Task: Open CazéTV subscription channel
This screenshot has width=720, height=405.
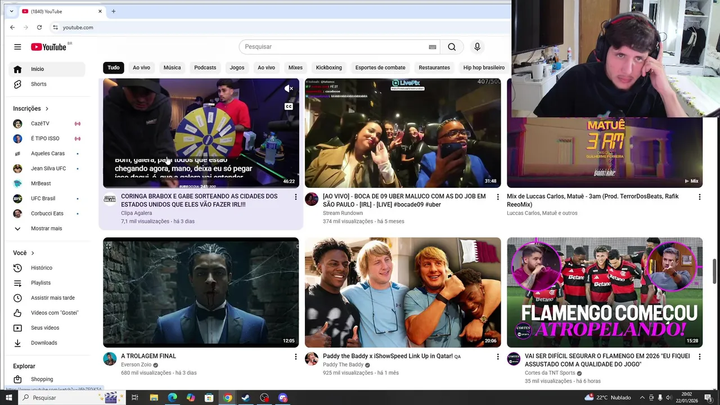Action: coord(47,123)
